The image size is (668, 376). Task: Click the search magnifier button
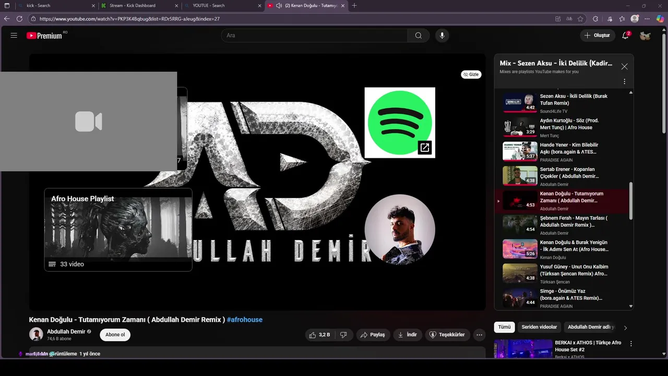pyautogui.click(x=419, y=36)
